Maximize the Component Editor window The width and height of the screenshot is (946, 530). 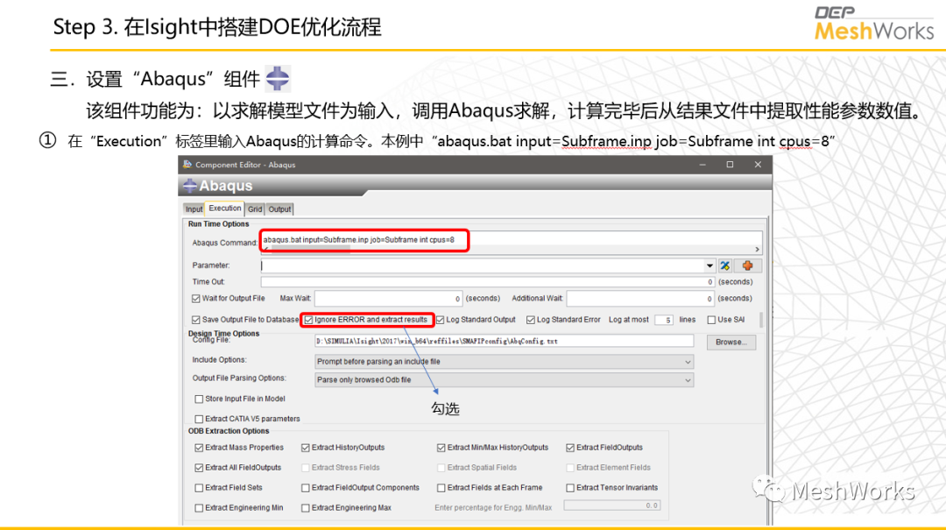pos(730,165)
